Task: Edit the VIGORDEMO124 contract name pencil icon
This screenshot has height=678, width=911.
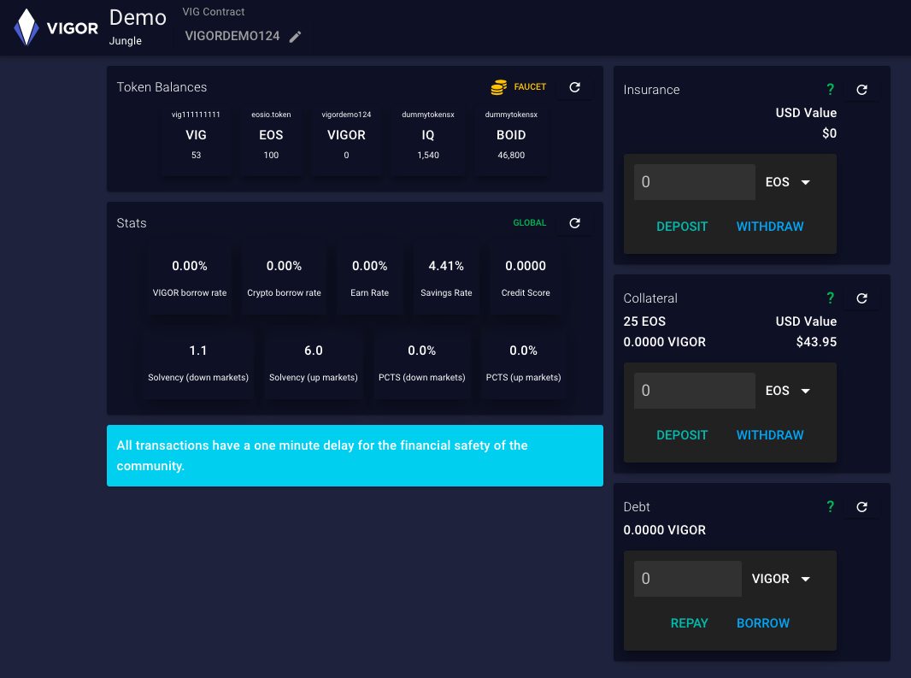Action: [295, 37]
